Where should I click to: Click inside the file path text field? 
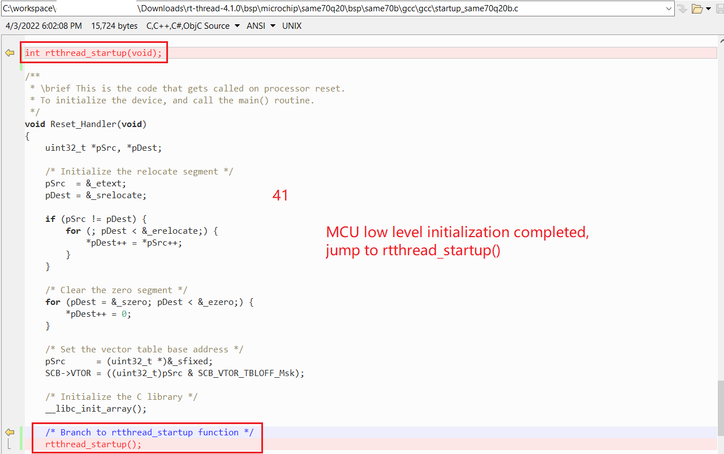click(339, 8)
